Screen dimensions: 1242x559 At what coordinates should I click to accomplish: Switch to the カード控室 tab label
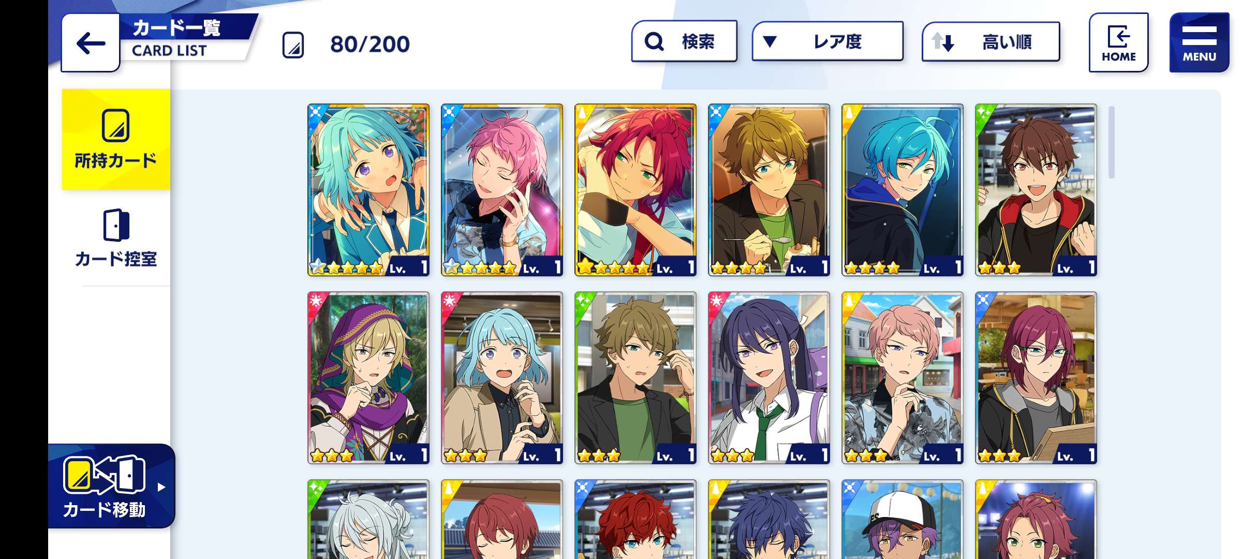click(x=116, y=259)
